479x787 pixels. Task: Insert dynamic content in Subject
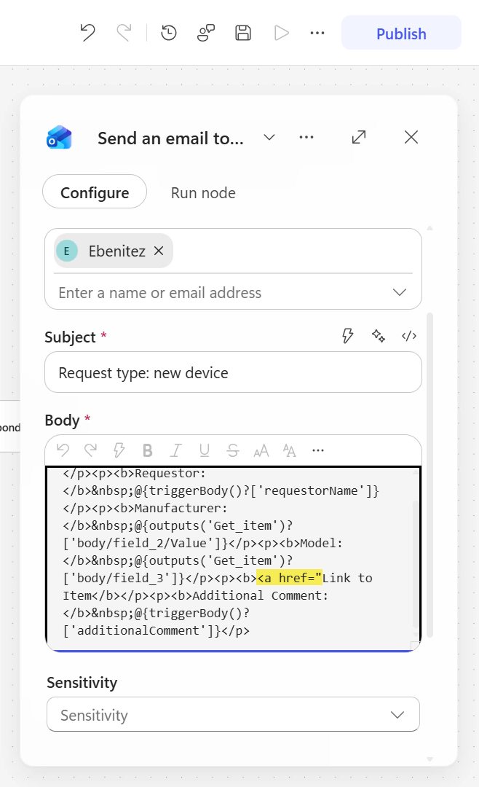347,336
